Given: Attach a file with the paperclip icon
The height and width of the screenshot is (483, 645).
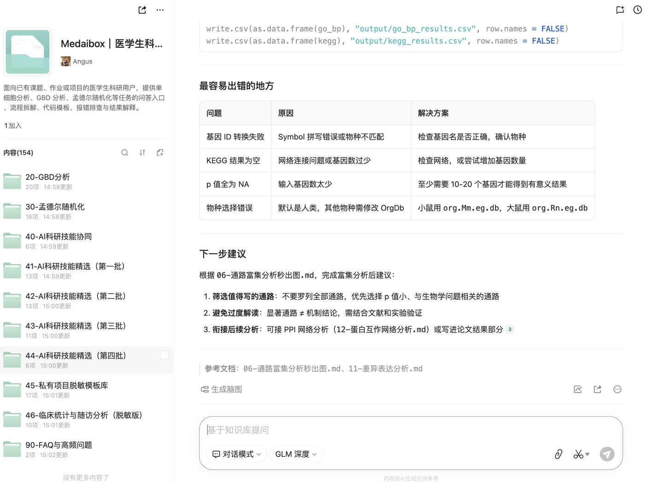Looking at the screenshot, I should [x=558, y=454].
